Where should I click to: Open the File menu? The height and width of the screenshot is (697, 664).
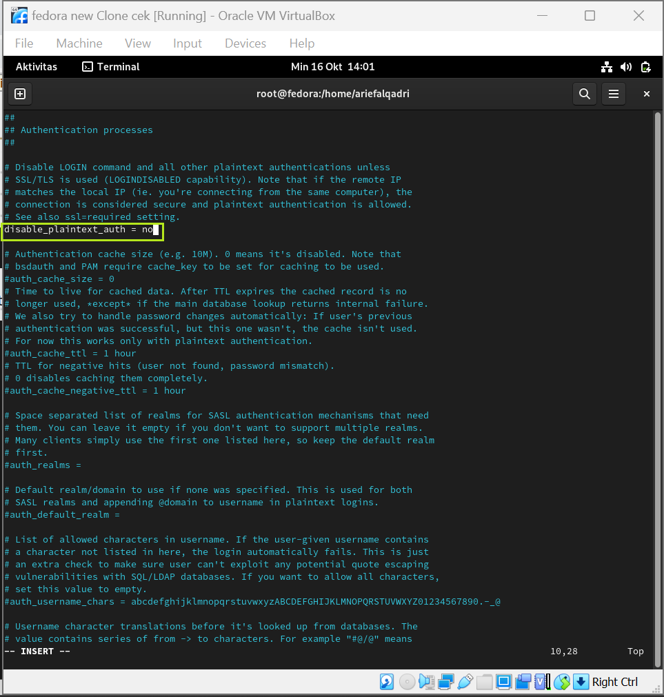pyautogui.click(x=24, y=43)
